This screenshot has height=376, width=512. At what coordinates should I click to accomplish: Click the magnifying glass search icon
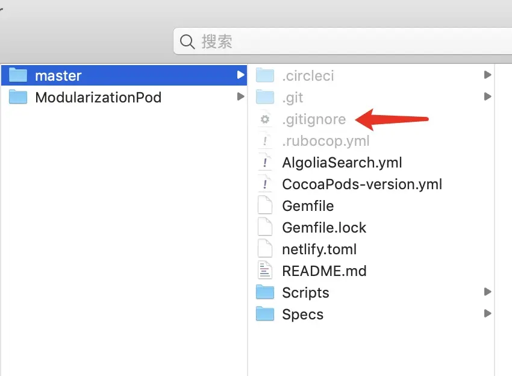coord(187,42)
